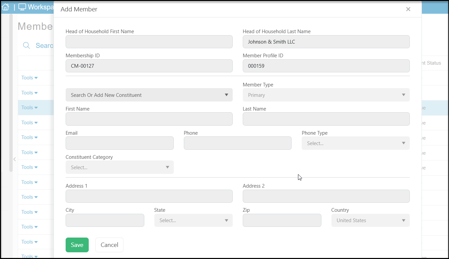This screenshot has width=449, height=259.
Task: Open the Country dropdown
Action: click(371, 220)
